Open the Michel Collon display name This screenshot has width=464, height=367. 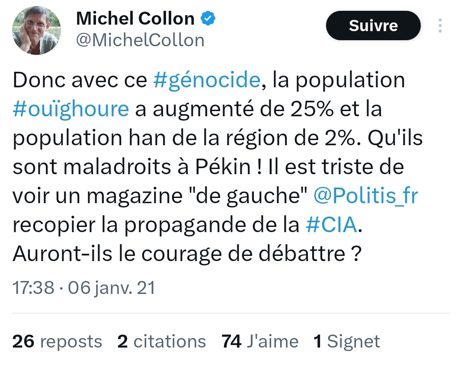135,18
